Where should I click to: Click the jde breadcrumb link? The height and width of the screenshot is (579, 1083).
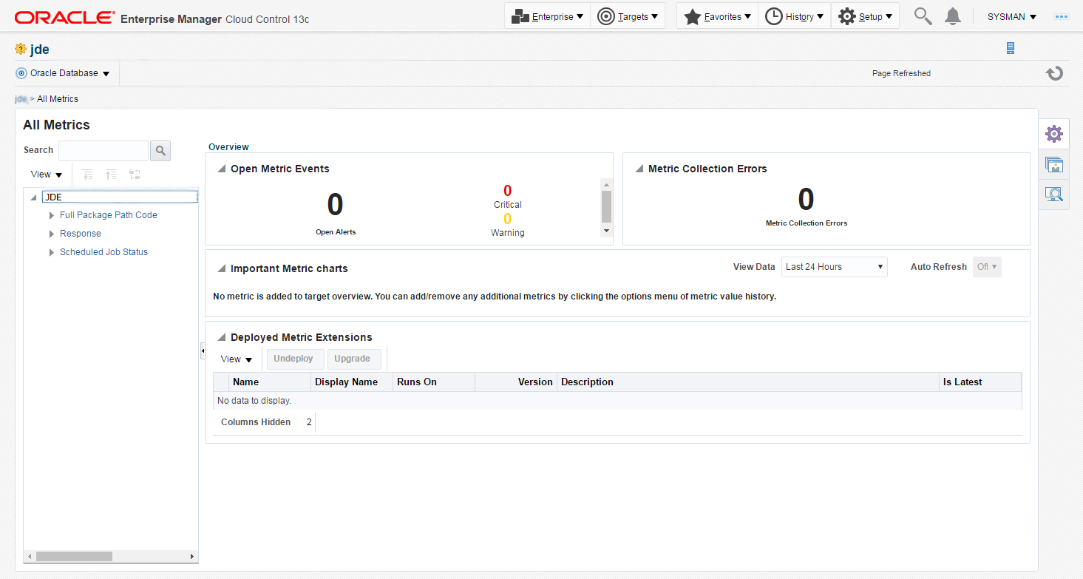tap(21, 98)
